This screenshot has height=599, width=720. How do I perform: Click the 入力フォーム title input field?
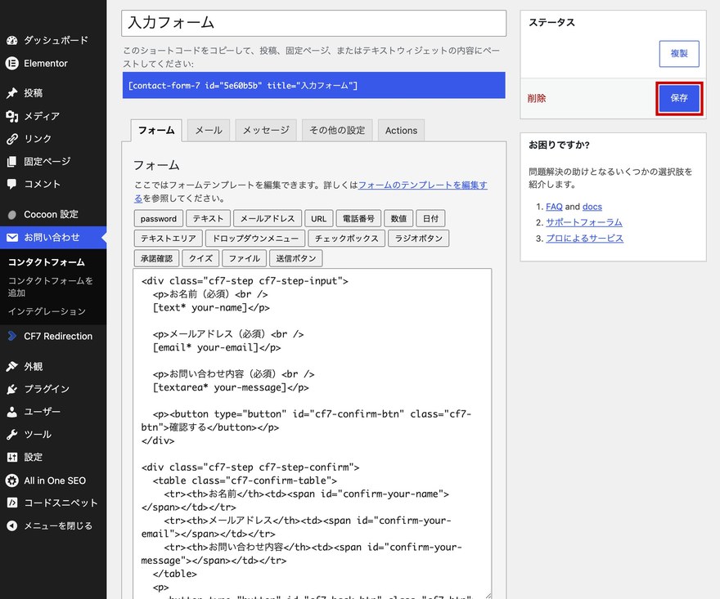coord(313,23)
